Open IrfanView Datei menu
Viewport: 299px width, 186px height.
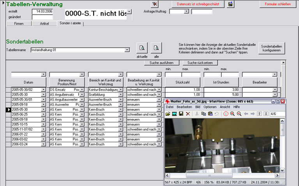click(x=170, y=107)
